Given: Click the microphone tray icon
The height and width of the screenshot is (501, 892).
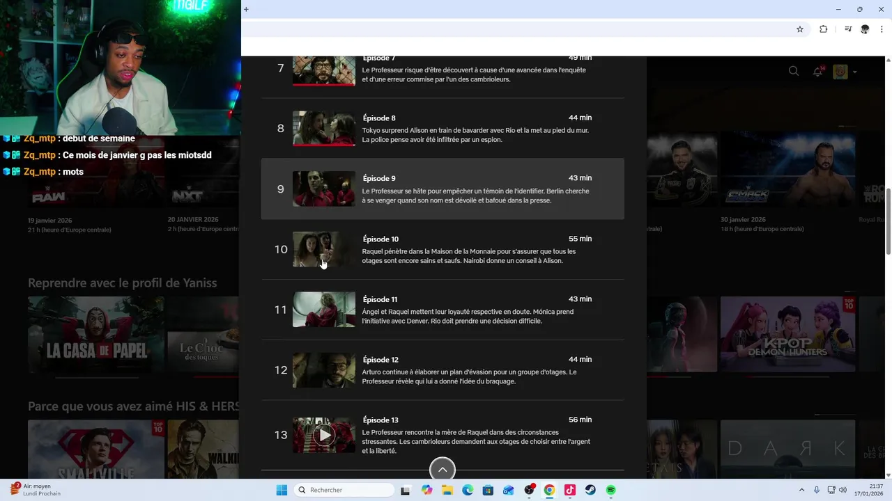Looking at the screenshot, I should (817, 490).
